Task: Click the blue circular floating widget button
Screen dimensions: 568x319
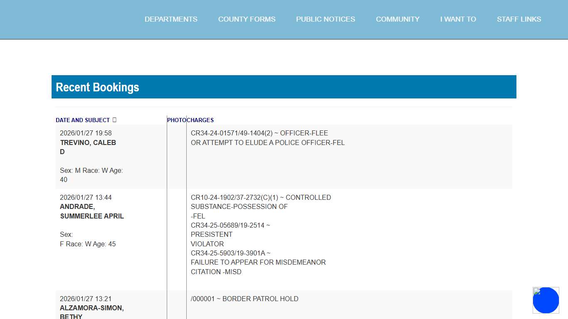Action: click(546, 300)
